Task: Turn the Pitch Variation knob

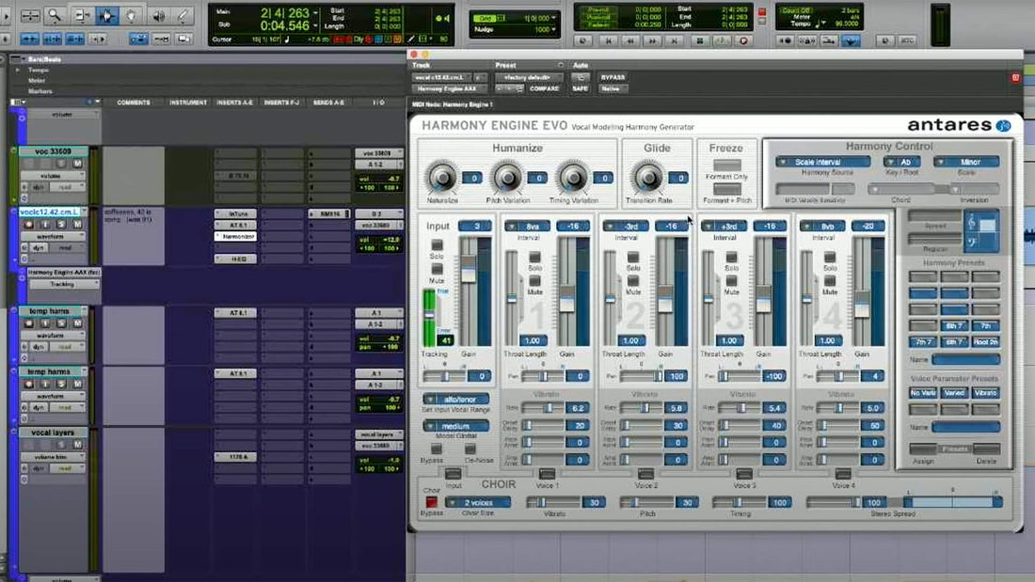Action: (x=507, y=178)
